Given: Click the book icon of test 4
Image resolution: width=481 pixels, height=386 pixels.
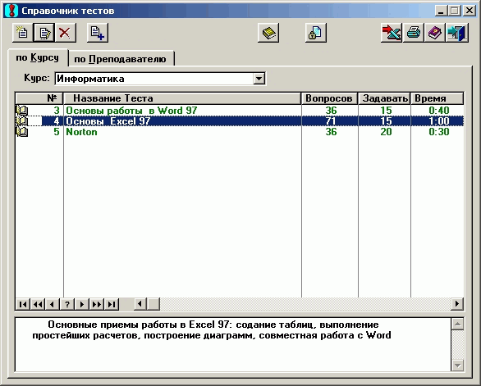Looking at the screenshot, I should (x=22, y=121).
